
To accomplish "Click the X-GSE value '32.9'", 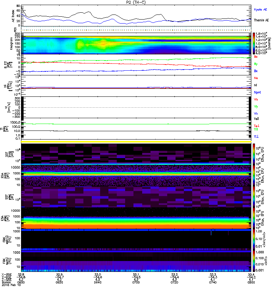I will 59,274.
